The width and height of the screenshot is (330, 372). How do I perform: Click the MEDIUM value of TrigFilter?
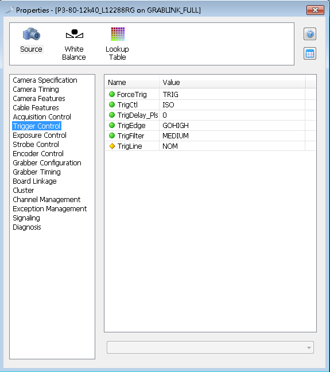pyautogui.click(x=176, y=135)
